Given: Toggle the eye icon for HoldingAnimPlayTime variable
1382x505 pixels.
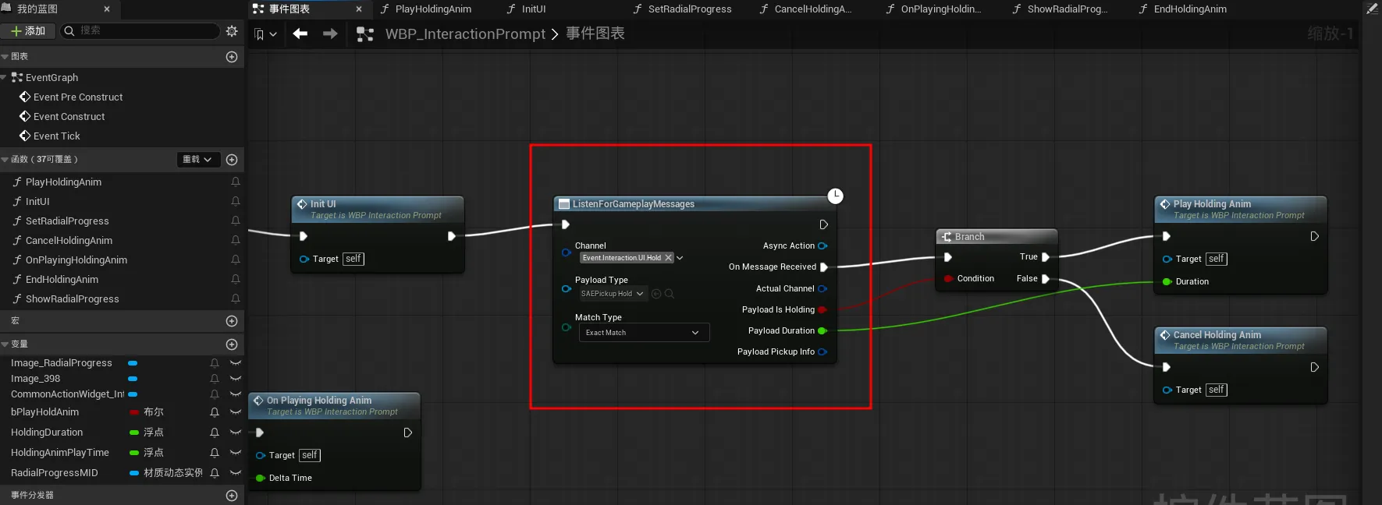Looking at the screenshot, I should pyautogui.click(x=236, y=453).
